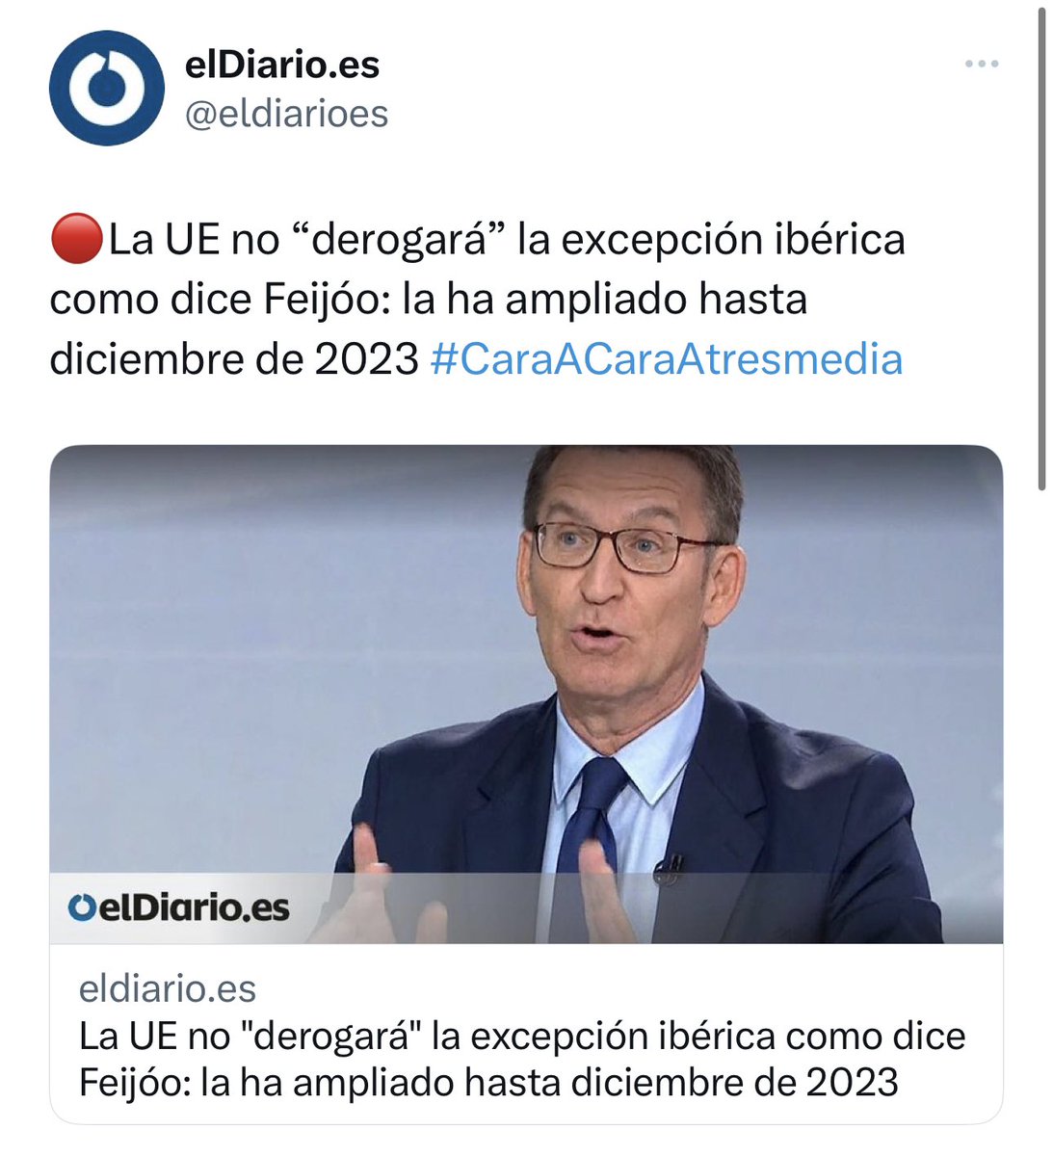1053x1156 pixels.
Task: Open the article preview photo of the speaker
Action: click(526, 694)
